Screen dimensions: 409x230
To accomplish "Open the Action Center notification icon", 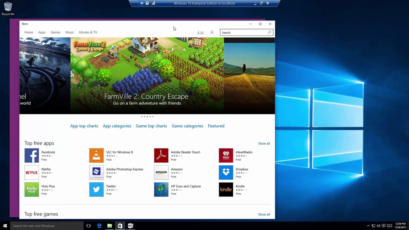I will (384, 226).
